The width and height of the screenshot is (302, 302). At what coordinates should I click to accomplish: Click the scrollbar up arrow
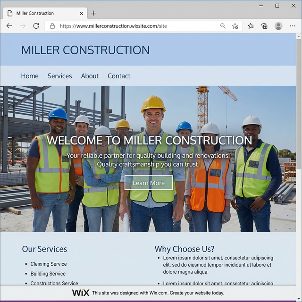(x=299, y=36)
